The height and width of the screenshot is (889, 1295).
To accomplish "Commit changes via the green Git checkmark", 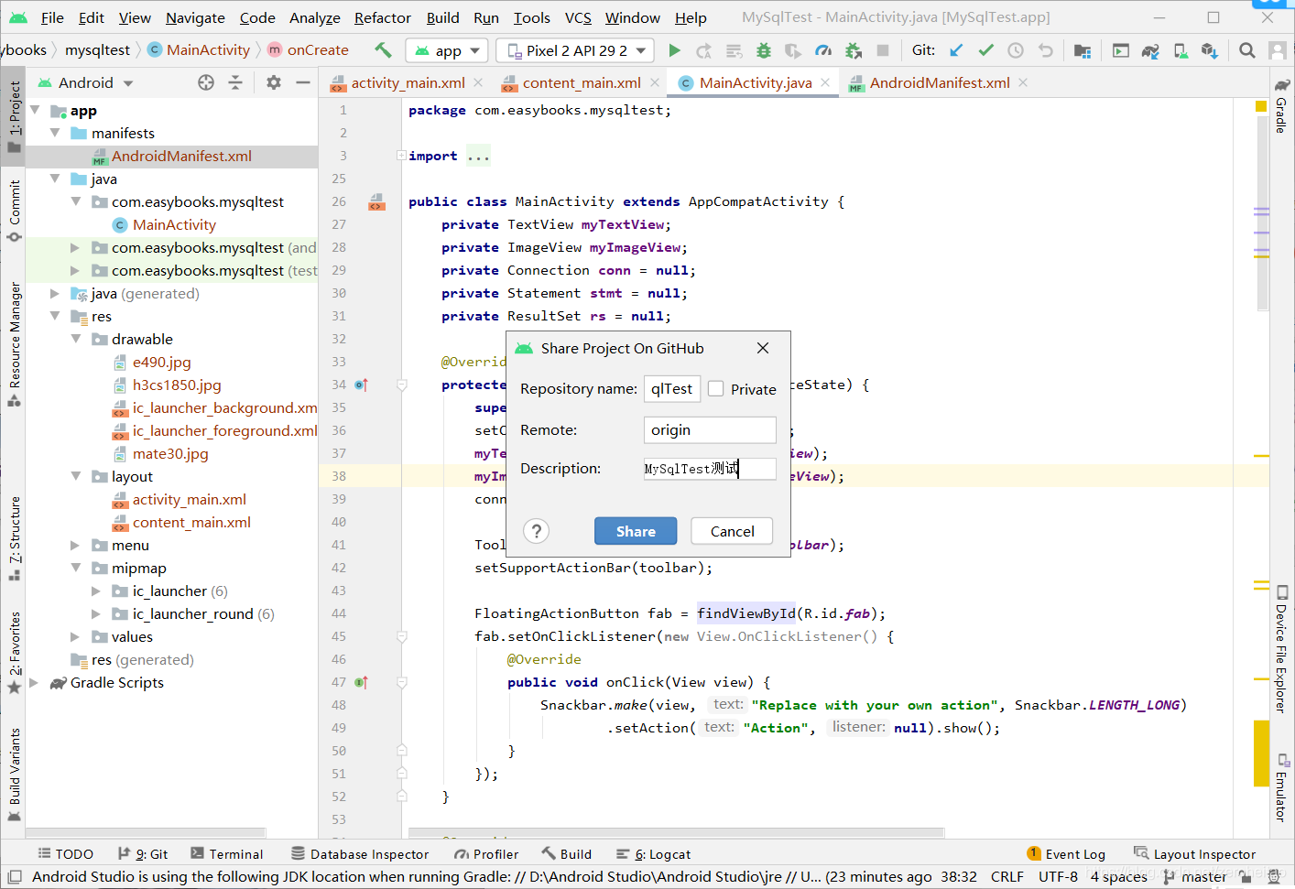I will tap(985, 50).
